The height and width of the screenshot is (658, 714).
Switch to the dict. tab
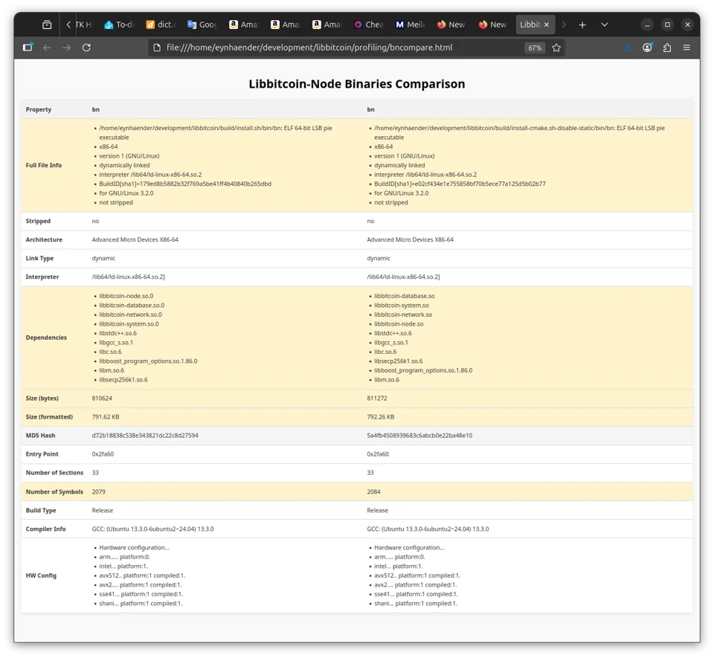pos(161,25)
